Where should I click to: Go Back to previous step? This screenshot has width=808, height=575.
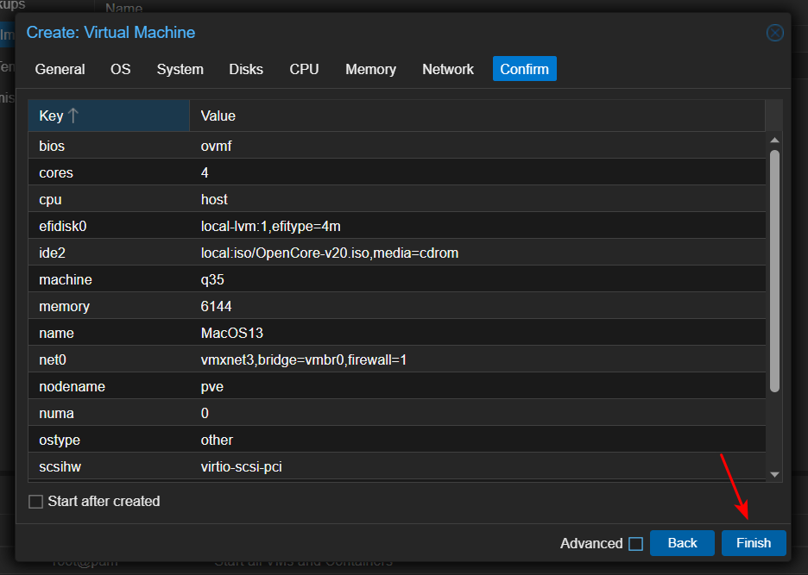[x=682, y=543]
